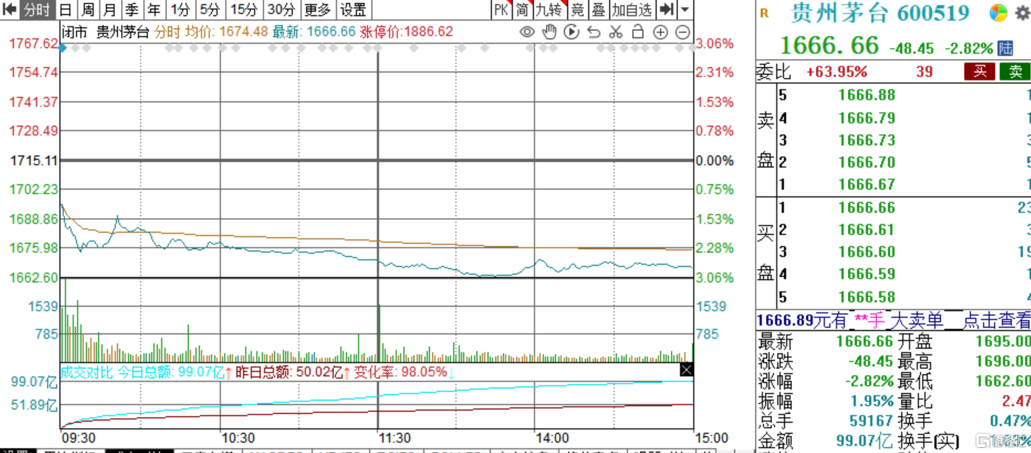Expand the 更多 more periods menu
This screenshot has height=453, width=1031.
click(x=318, y=10)
